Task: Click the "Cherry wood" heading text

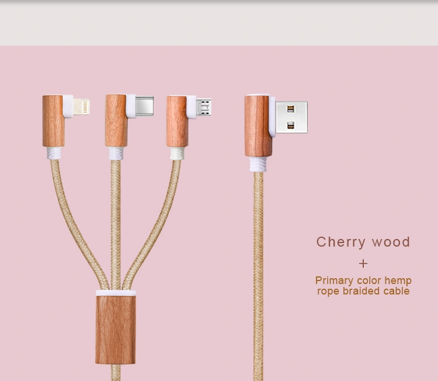Action: 363,242
